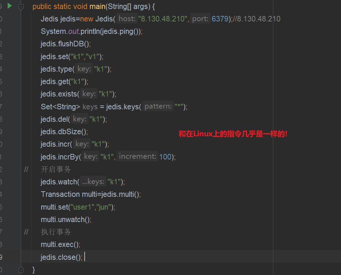Click the public static void main signature

click(x=94, y=7)
